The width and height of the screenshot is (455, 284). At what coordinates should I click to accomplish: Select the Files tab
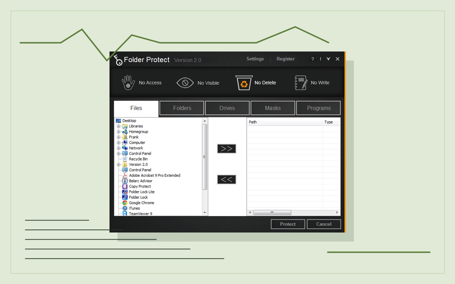[136, 108]
